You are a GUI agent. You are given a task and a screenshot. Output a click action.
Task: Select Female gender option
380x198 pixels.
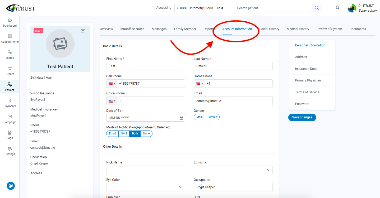212,117
